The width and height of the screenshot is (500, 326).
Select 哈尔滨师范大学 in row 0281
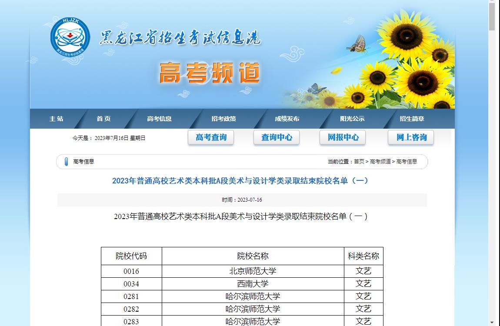(x=253, y=296)
